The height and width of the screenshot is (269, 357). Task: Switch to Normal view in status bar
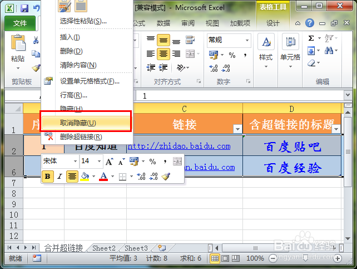[215, 258]
